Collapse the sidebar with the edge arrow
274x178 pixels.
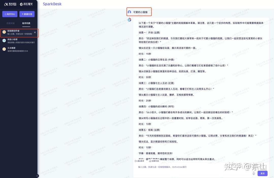37,175
